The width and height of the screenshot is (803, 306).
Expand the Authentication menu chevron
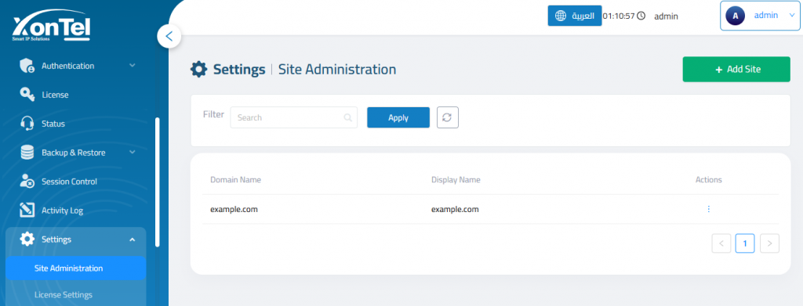pos(132,66)
